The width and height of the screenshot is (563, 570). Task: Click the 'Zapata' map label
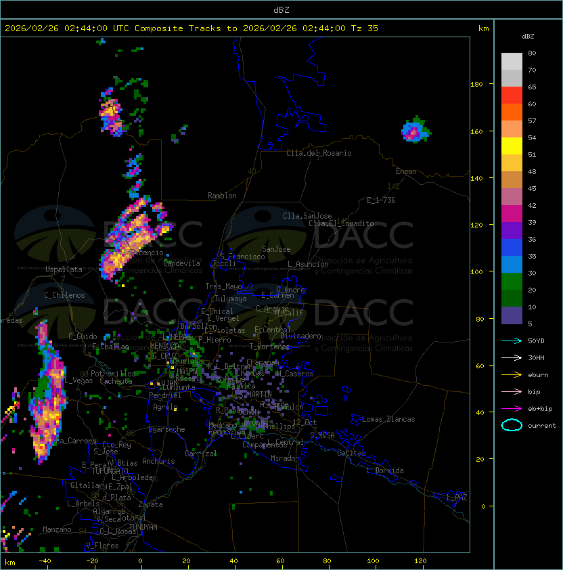pos(150,504)
